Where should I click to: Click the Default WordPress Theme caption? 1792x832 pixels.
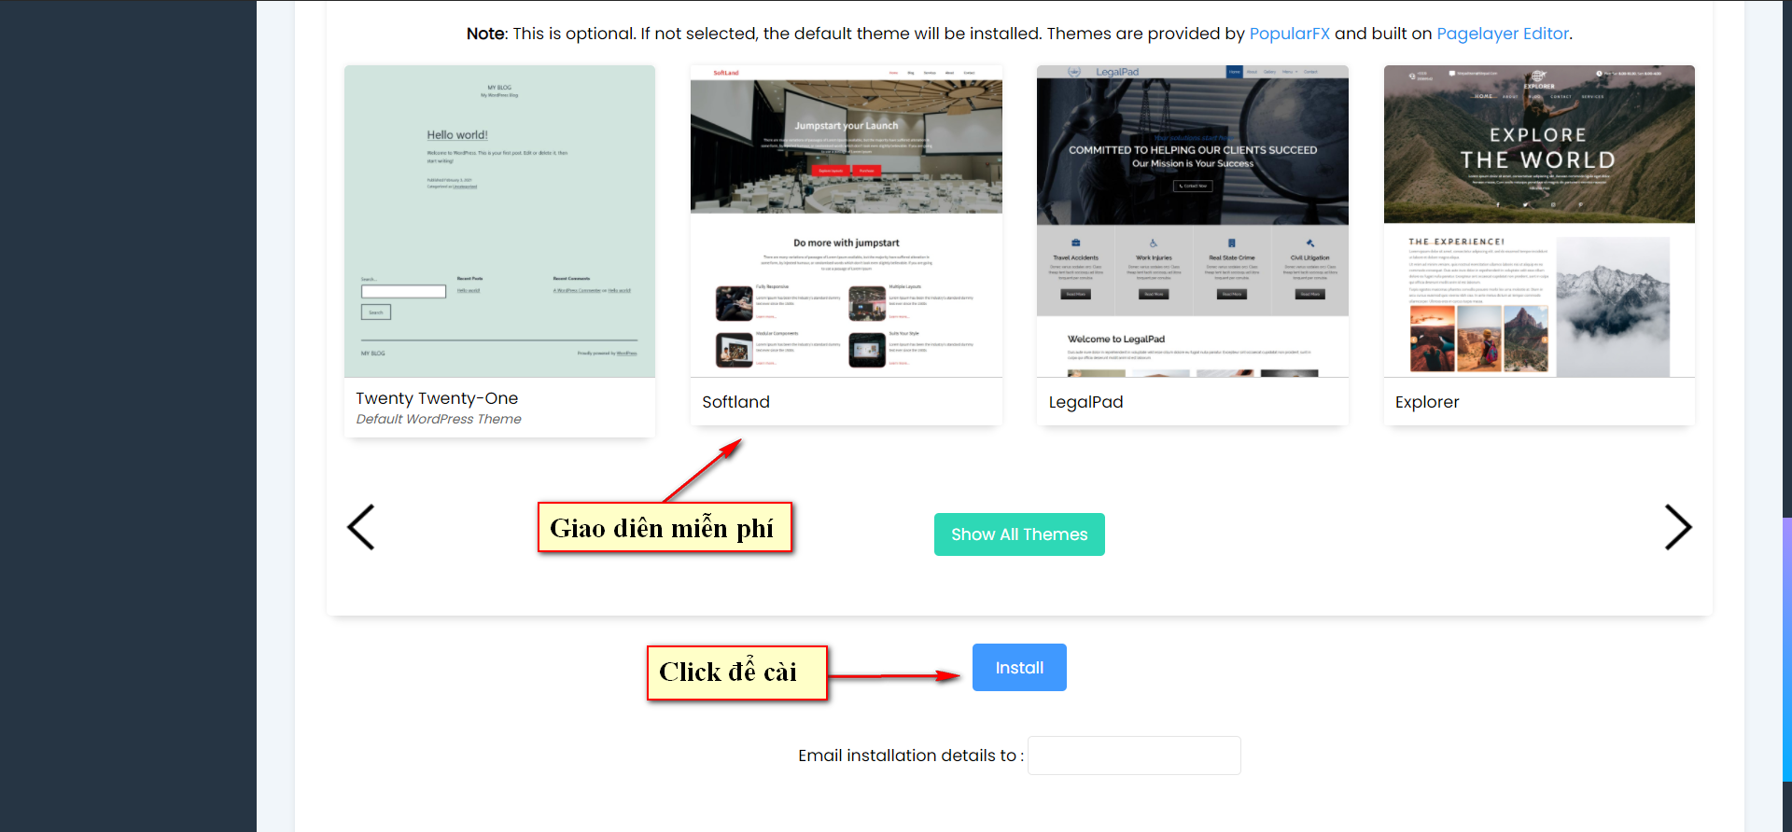click(x=439, y=419)
